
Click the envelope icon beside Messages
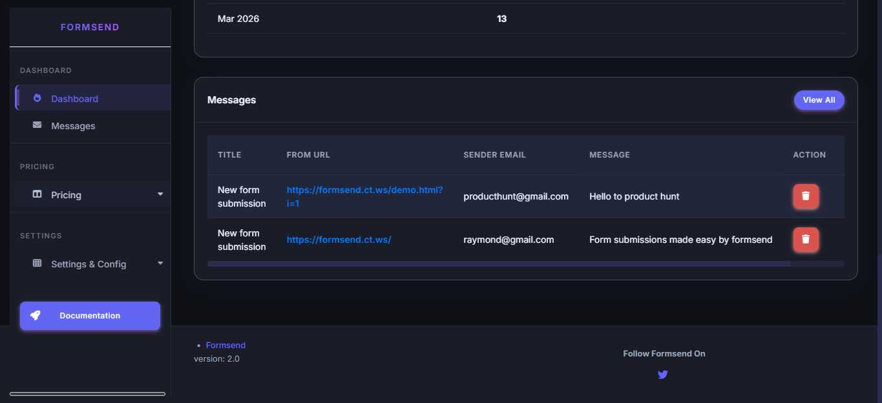pos(37,125)
